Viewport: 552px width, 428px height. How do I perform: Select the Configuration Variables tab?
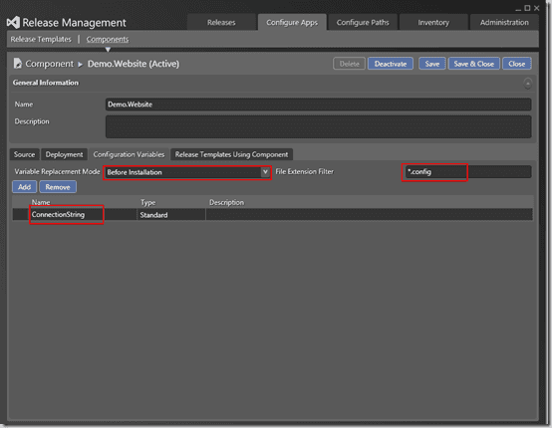pyautogui.click(x=129, y=154)
